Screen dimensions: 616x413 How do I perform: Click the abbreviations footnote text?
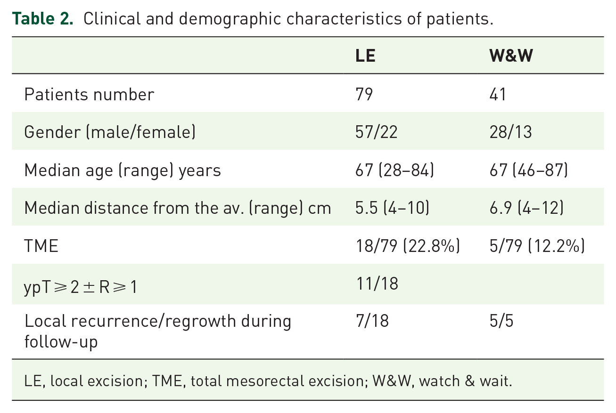coord(268,381)
